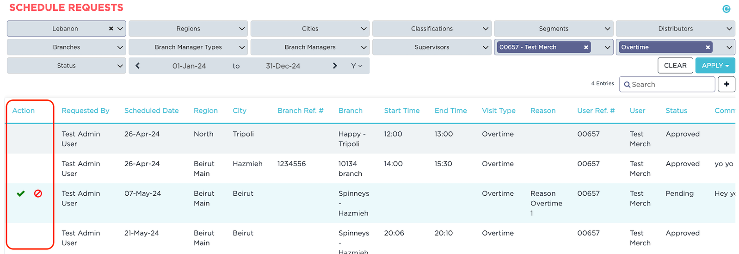Sort by Scheduled Date column header
Image resolution: width=739 pixels, height=254 pixels.
tap(151, 111)
